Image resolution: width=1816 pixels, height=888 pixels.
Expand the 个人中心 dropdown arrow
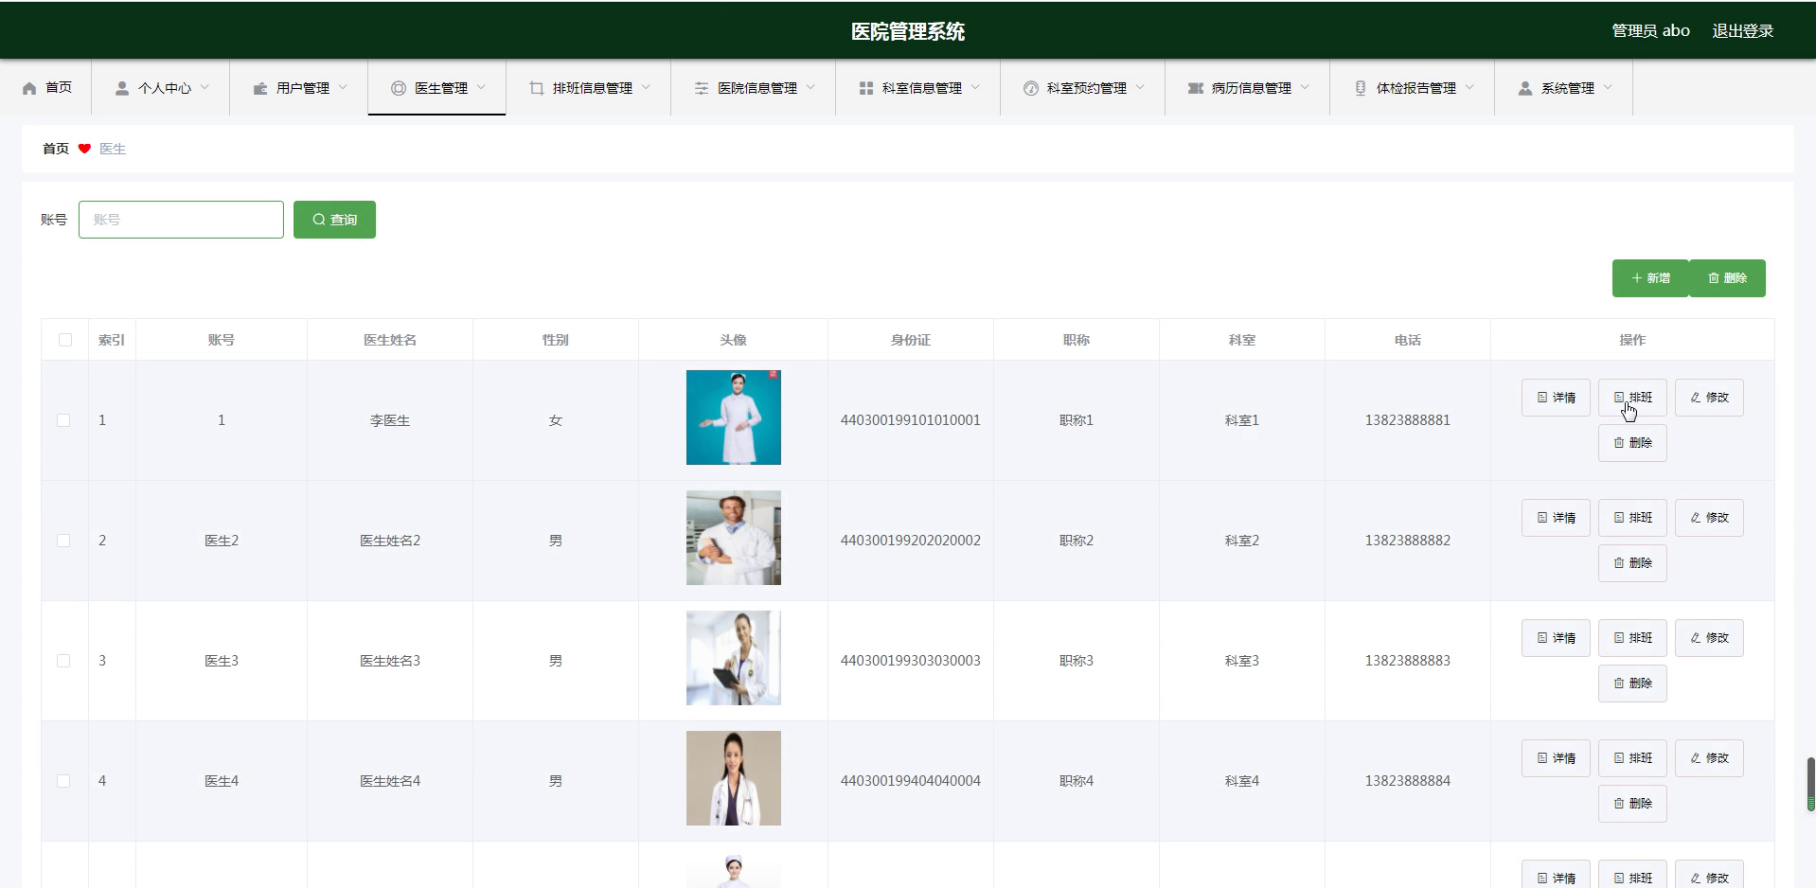pos(205,87)
